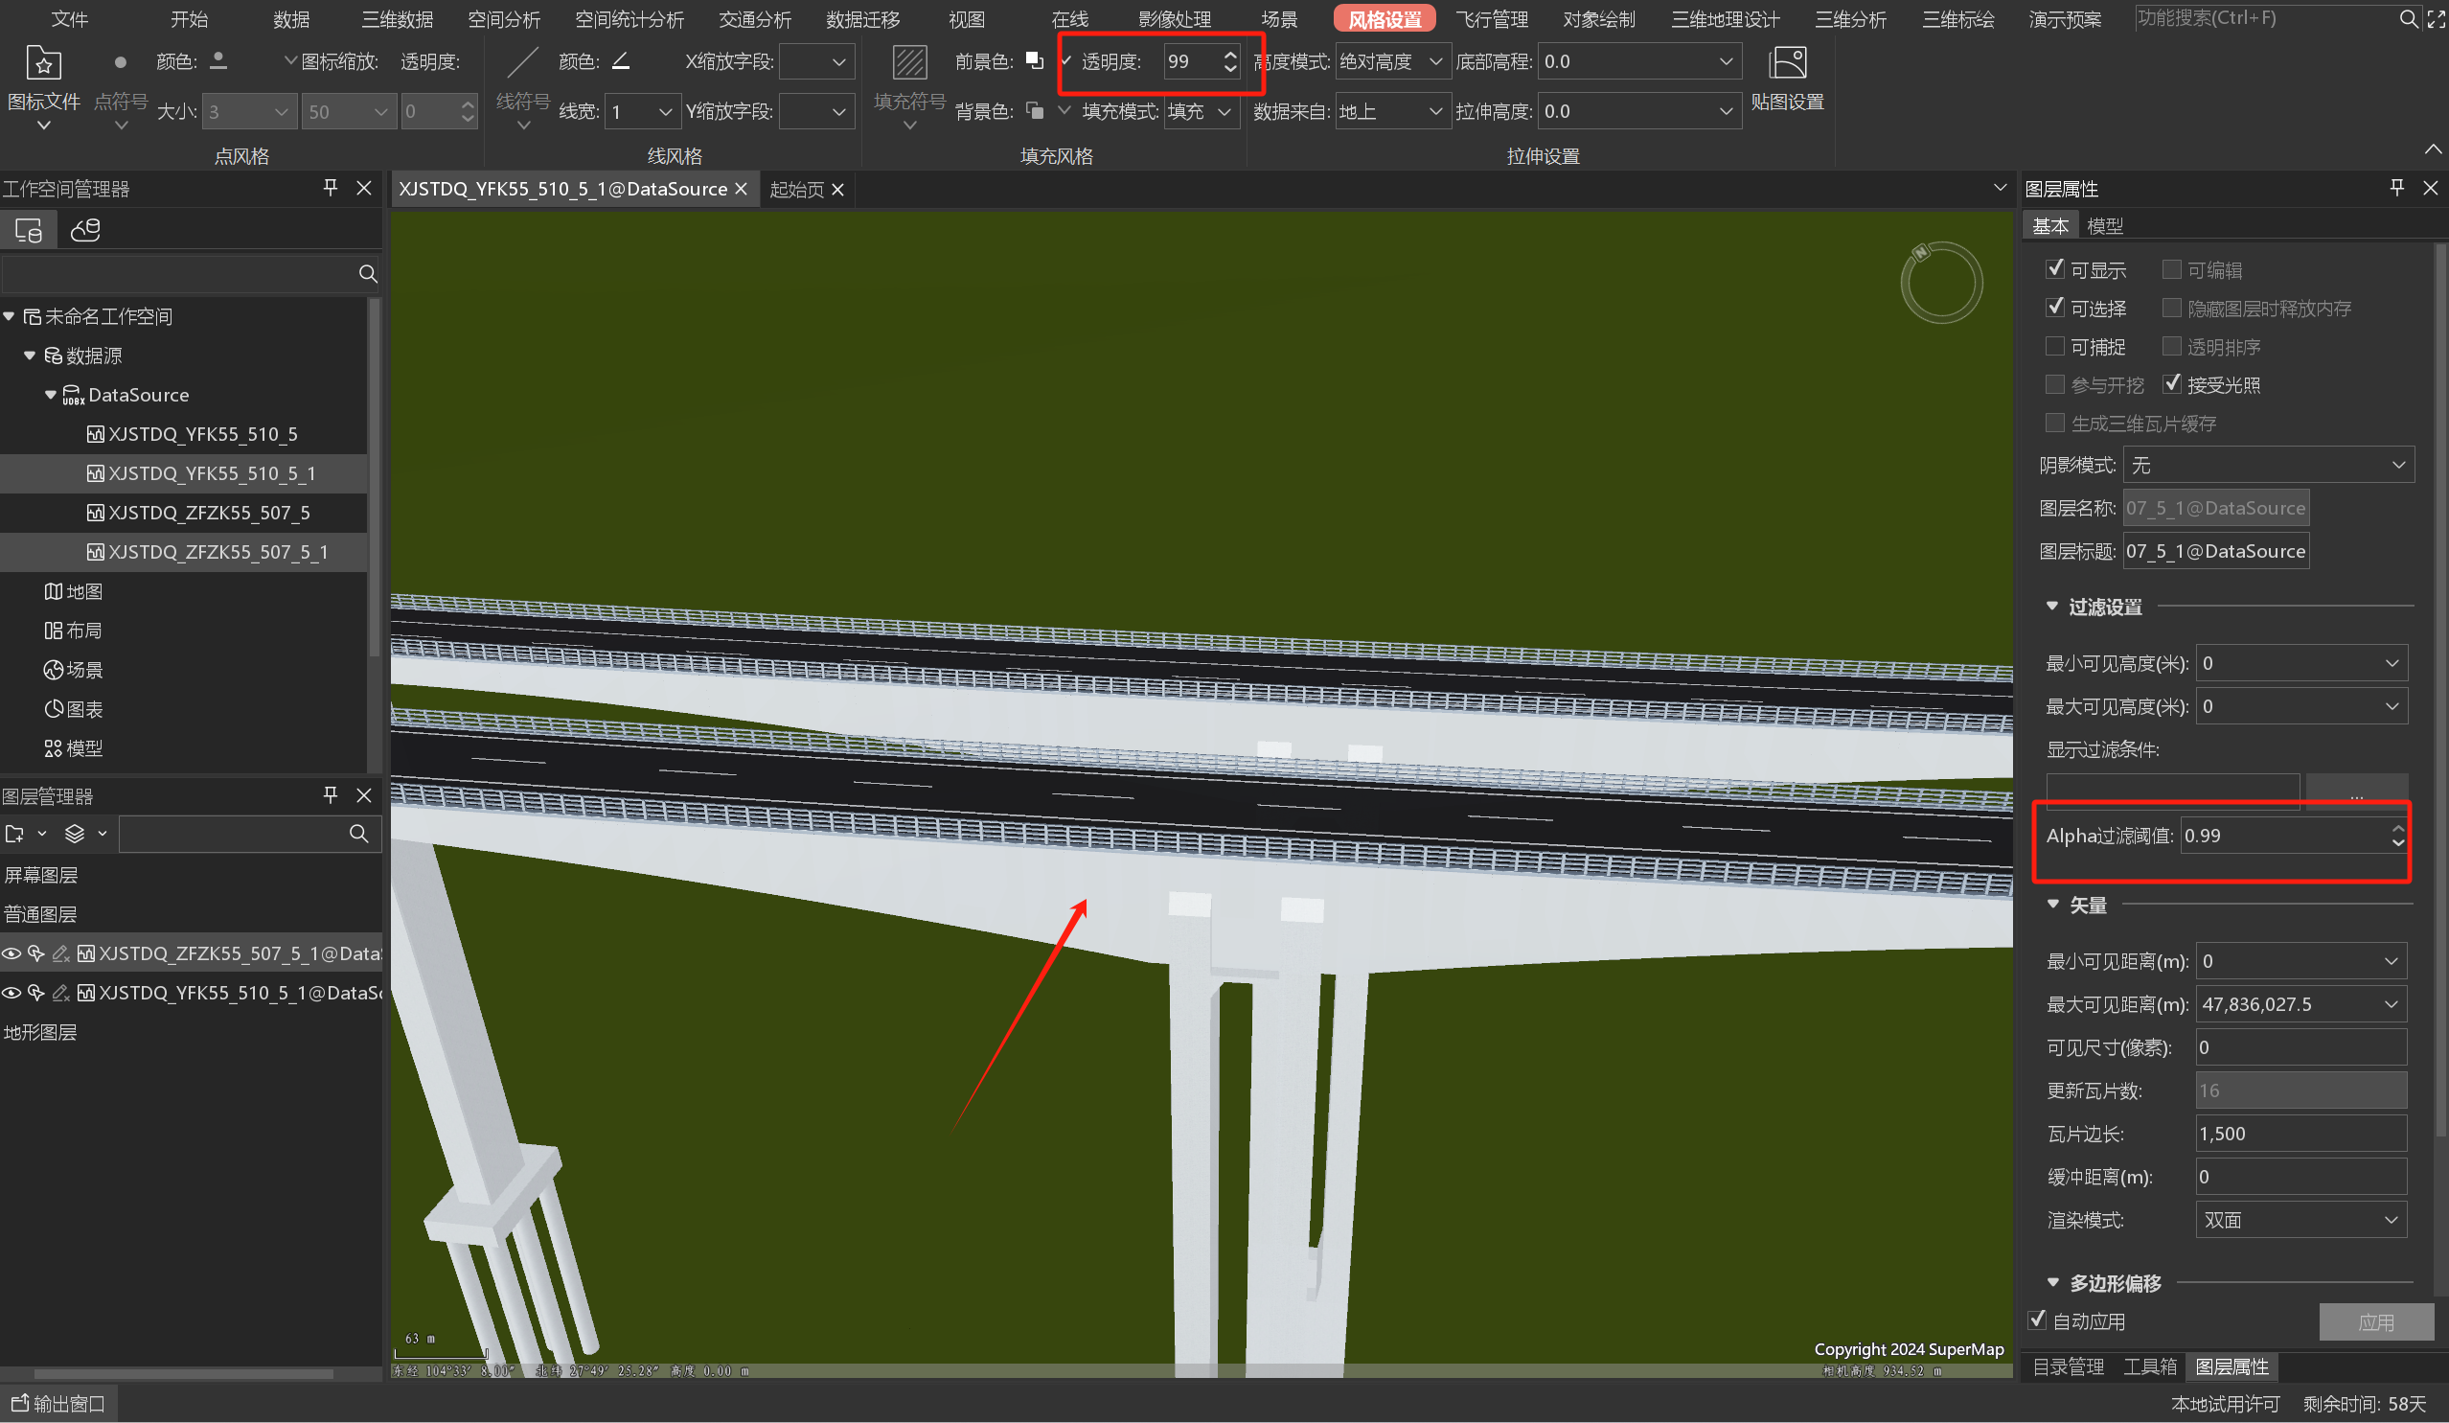Toggle the 接受光照 checkbox

(2171, 384)
